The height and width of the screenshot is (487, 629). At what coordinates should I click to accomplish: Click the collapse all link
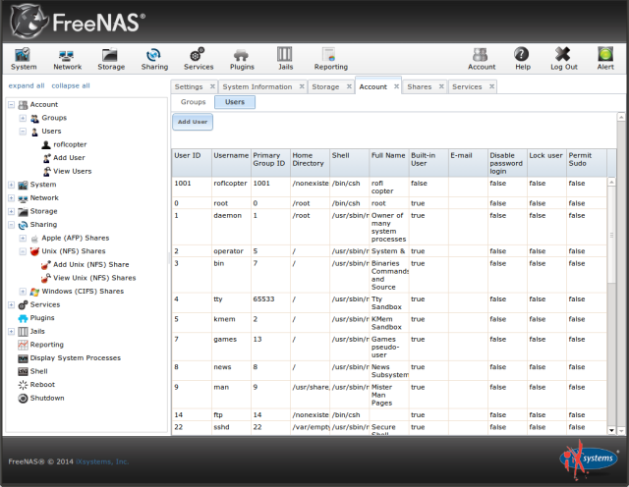(x=71, y=85)
